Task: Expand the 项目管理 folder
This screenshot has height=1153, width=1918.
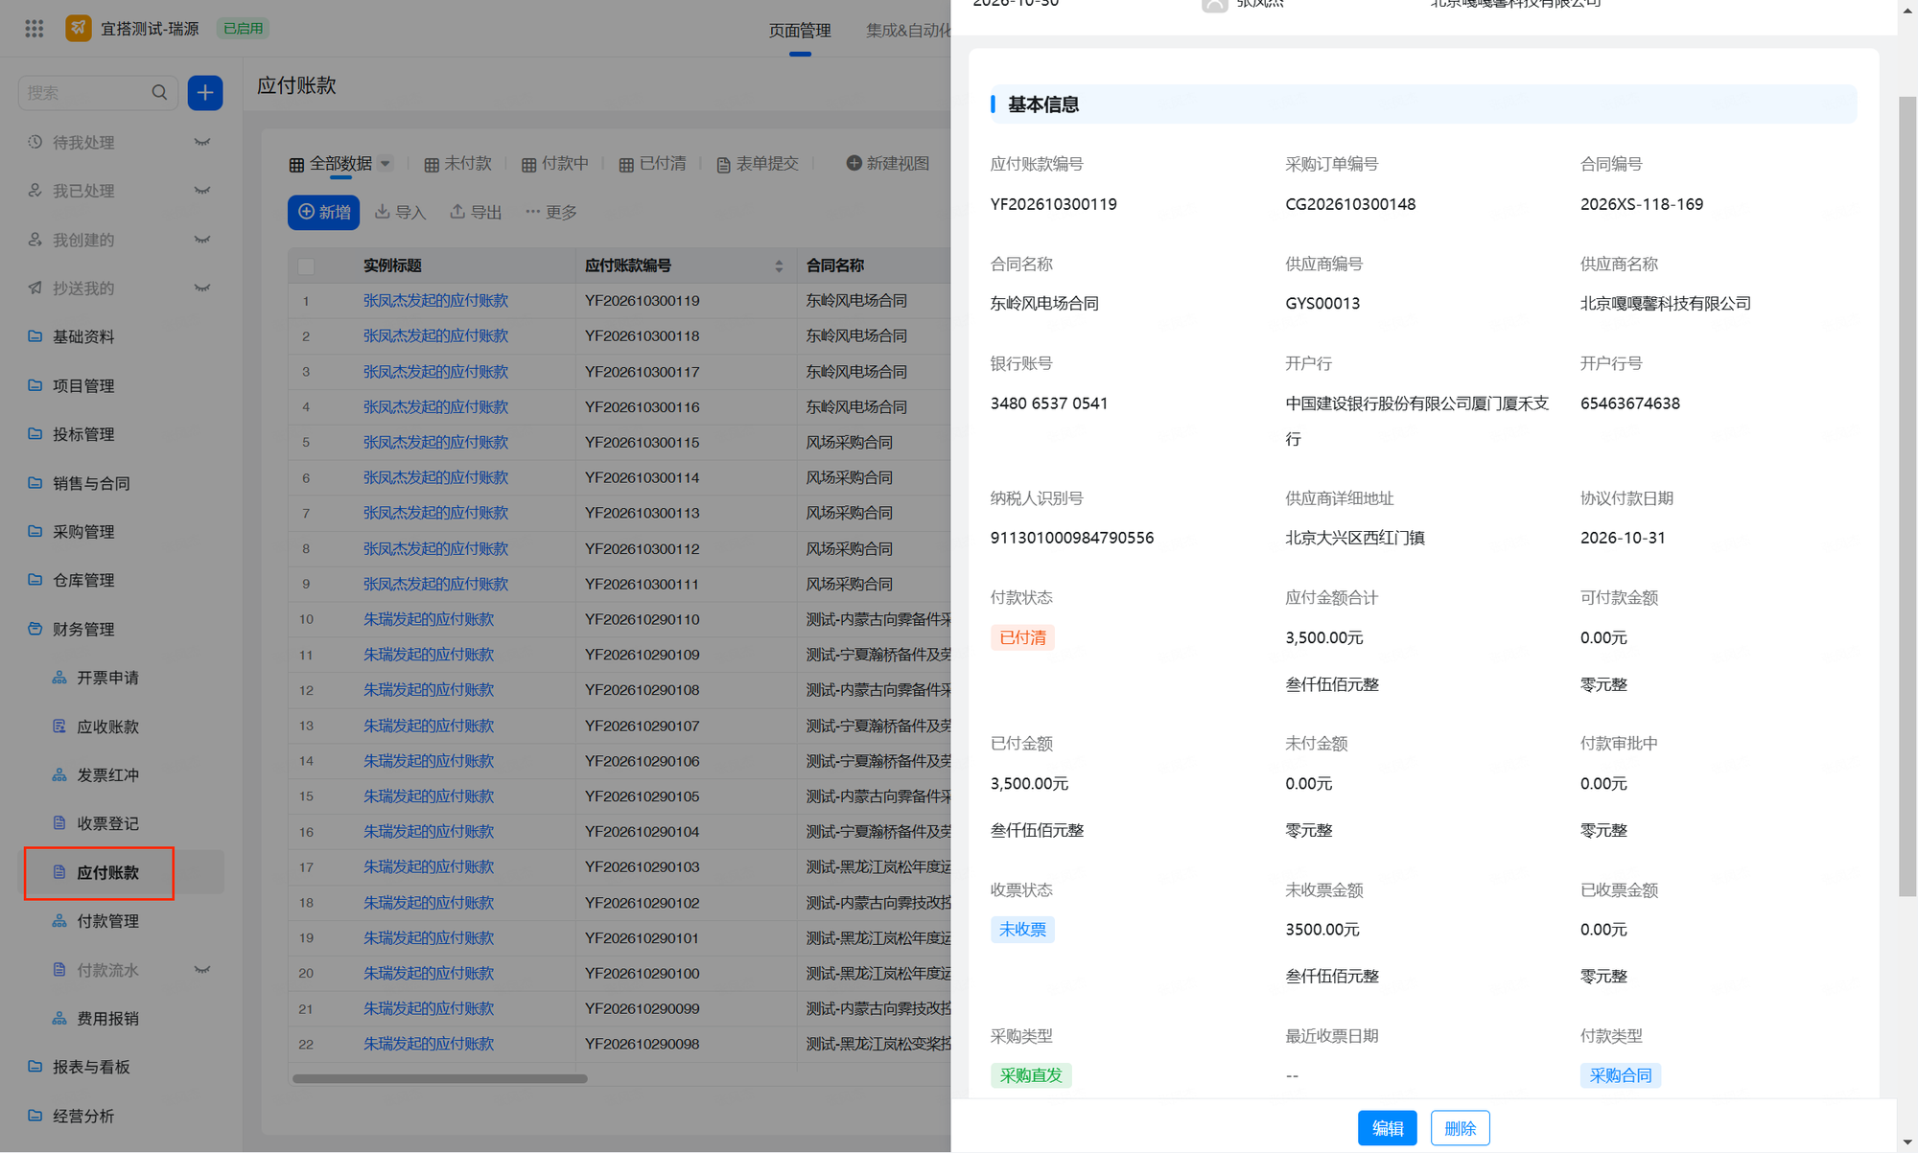Action: (x=83, y=385)
